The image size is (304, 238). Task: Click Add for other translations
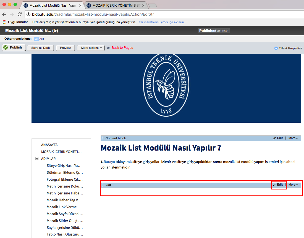coord(42,39)
